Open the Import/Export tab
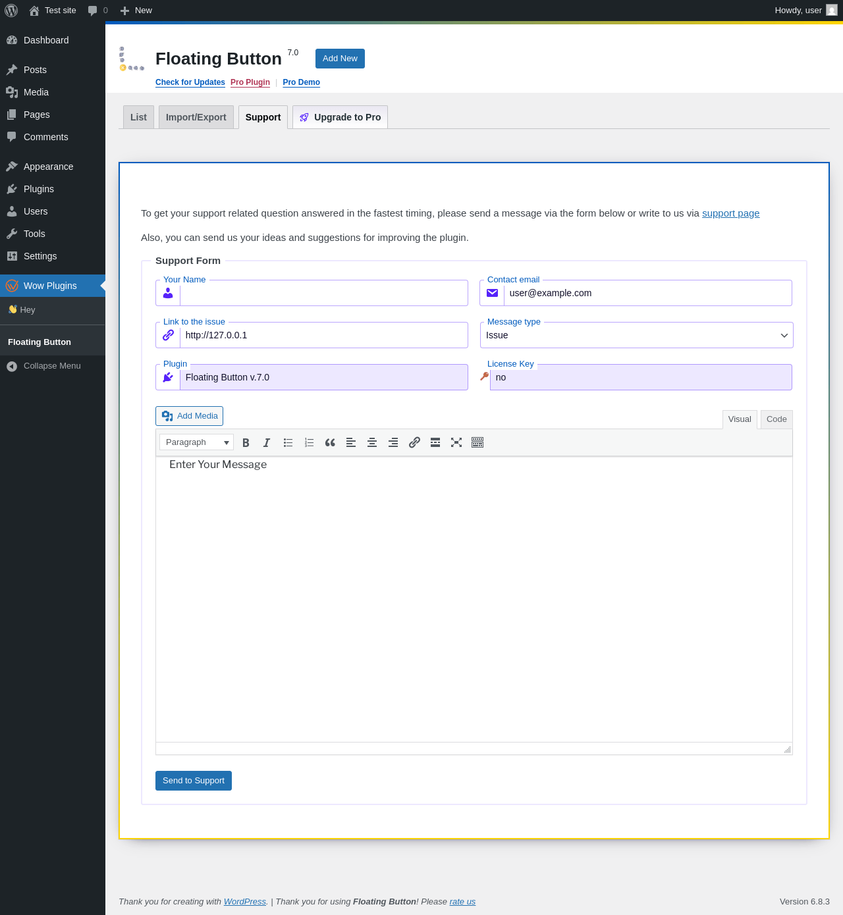This screenshot has height=915, width=843. click(x=196, y=117)
